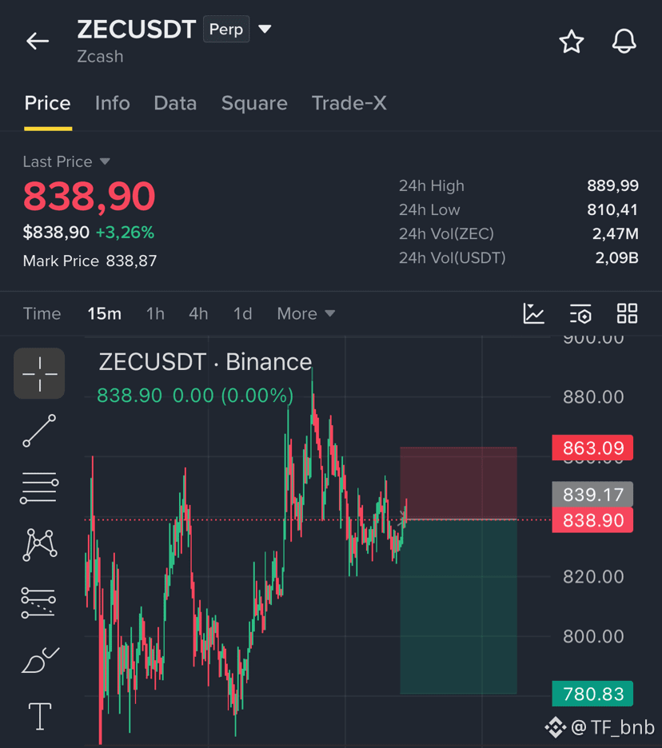This screenshot has height=748, width=662.
Task: Click the green 838.90 0.00 (0.00%) readout
Action: point(195,396)
